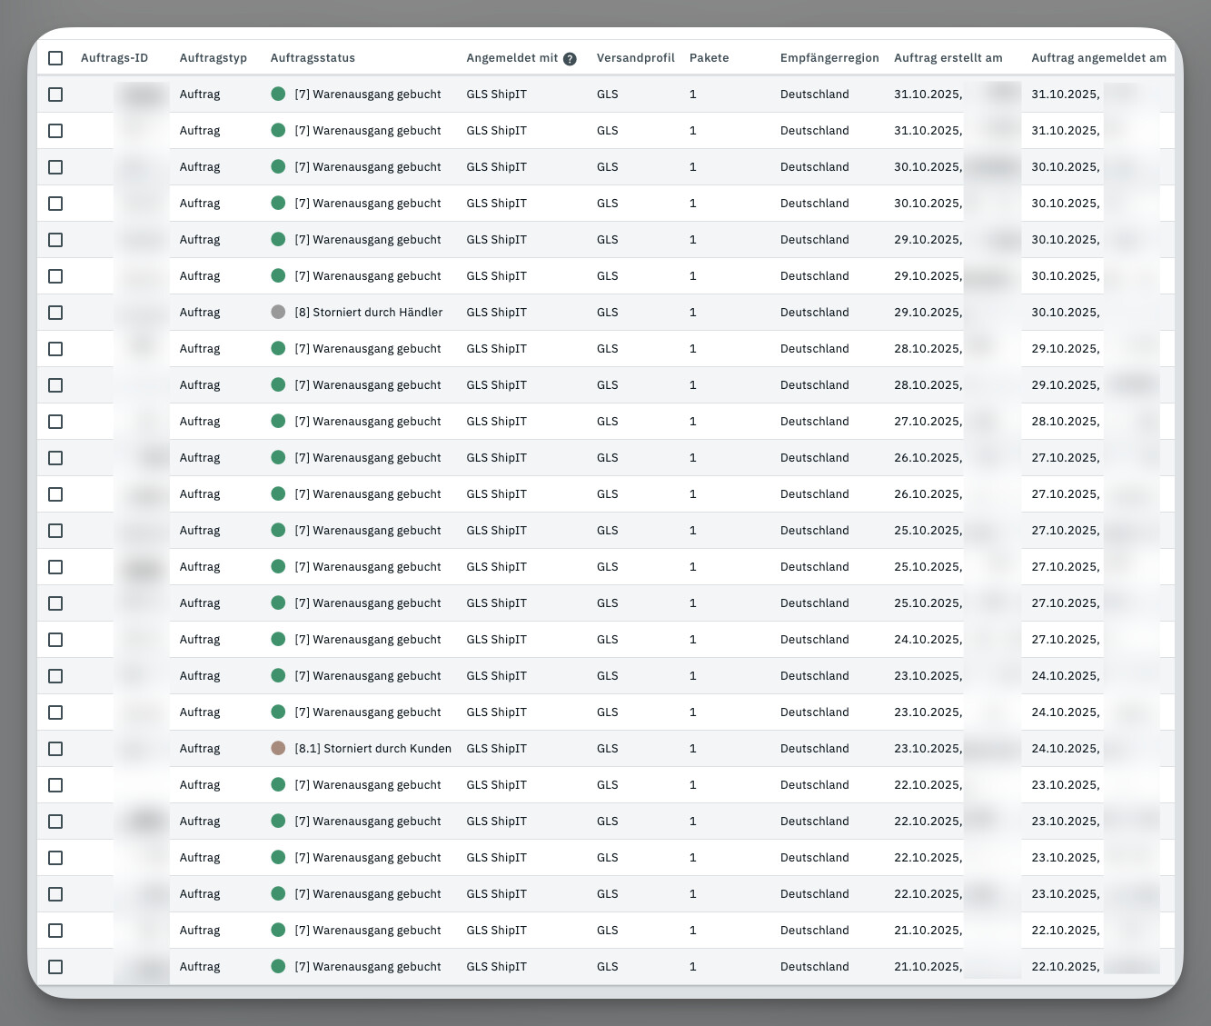This screenshot has width=1211, height=1026.
Task: Click the Versandprofil column header
Action: point(635,58)
